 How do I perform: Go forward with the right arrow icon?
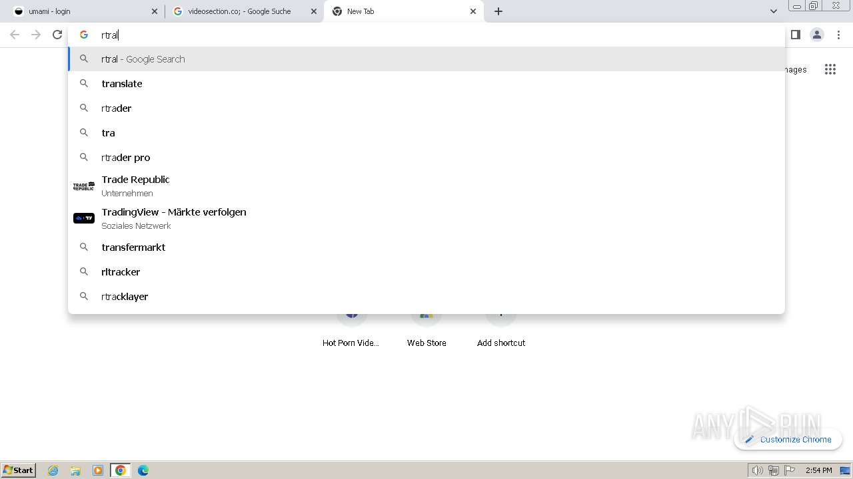[x=36, y=35]
